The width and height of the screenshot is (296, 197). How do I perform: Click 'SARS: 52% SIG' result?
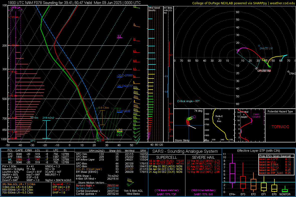click(x=203, y=194)
